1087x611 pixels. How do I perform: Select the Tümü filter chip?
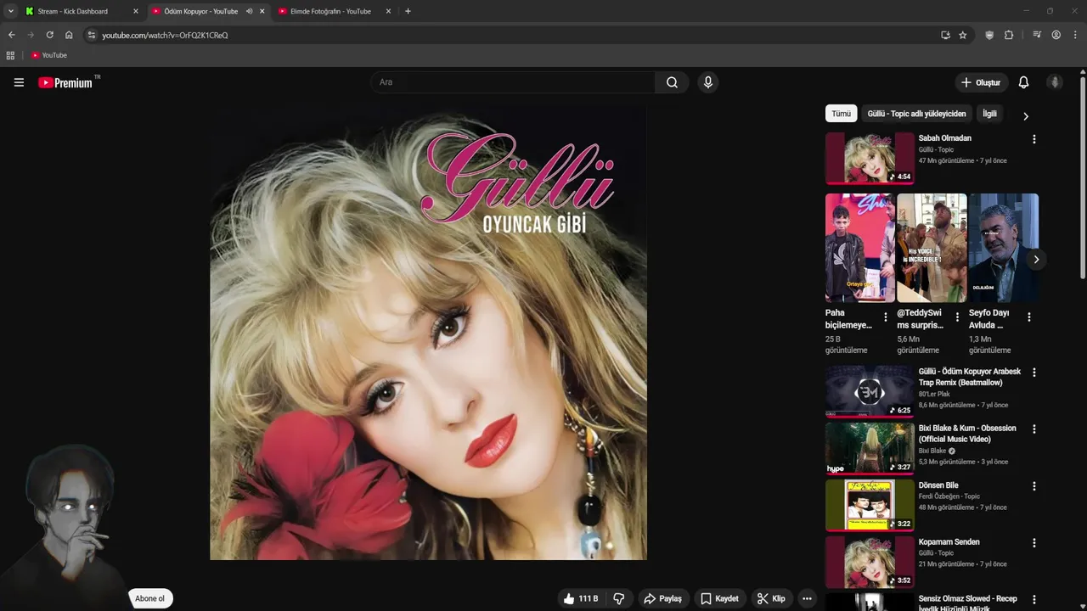coord(841,114)
